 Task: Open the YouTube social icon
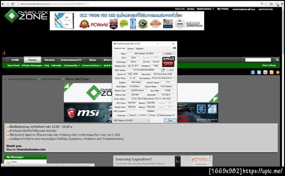pos(265,72)
